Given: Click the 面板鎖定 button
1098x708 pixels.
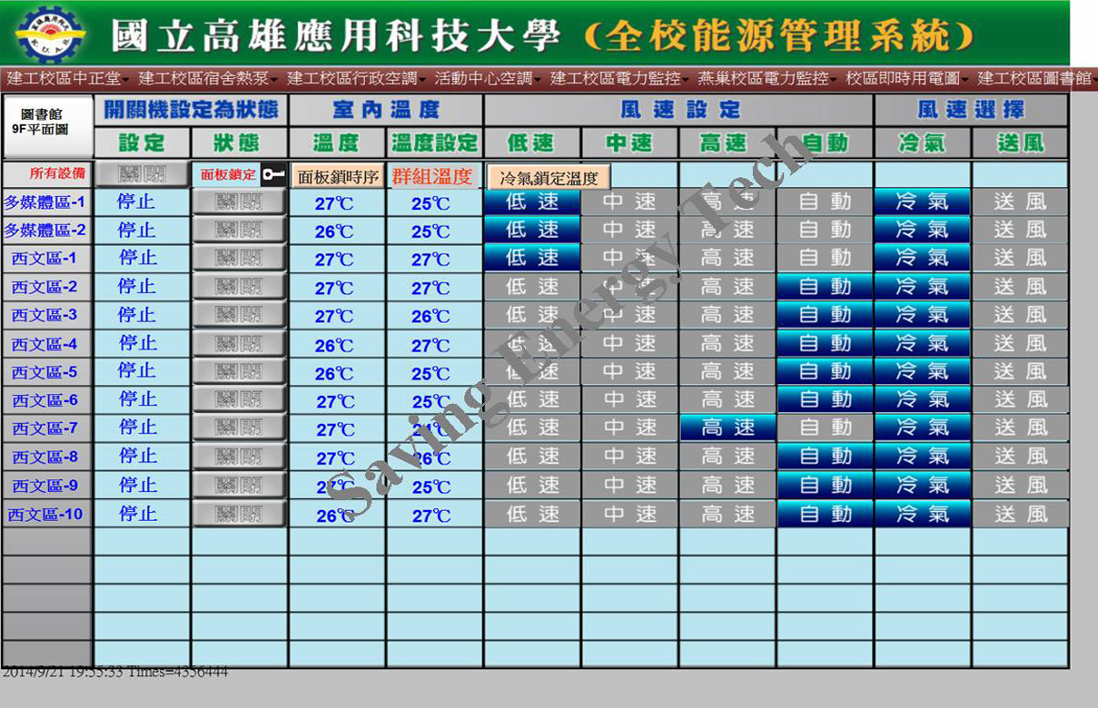Looking at the screenshot, I should [x=229, y=174].
